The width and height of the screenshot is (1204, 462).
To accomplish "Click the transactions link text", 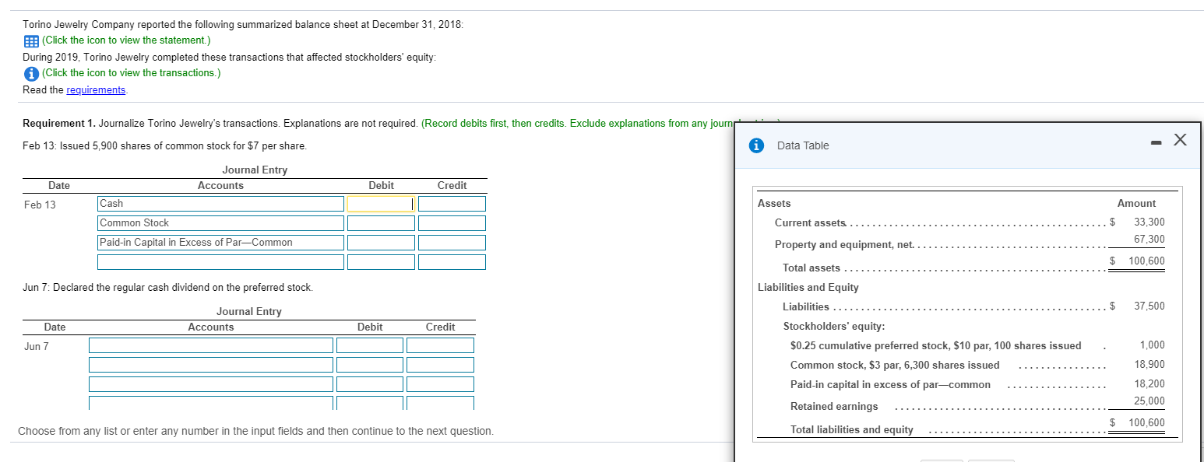I will tap(132, 73).
